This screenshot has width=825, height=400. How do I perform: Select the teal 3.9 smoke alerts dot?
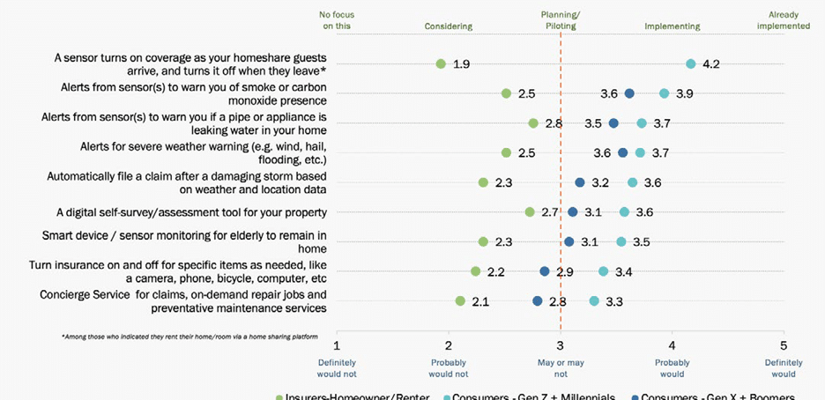[x=665, y=93]
